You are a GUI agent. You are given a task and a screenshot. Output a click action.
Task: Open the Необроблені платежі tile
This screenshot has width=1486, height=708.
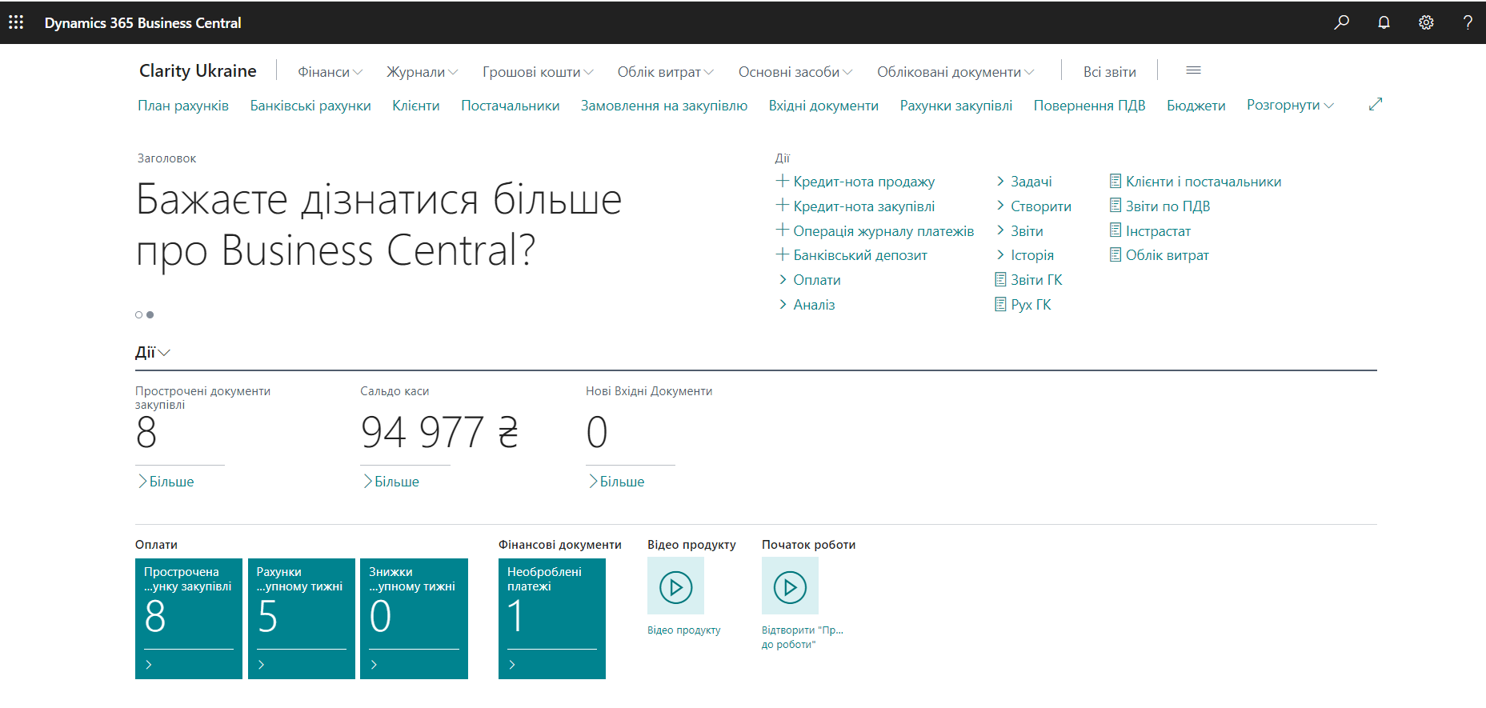(551, 618)
